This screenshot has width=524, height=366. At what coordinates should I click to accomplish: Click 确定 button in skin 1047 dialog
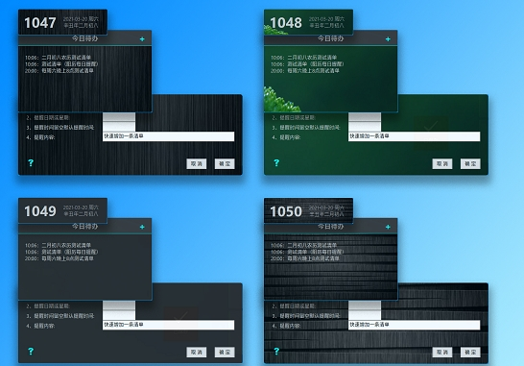(x=225, y=163)
